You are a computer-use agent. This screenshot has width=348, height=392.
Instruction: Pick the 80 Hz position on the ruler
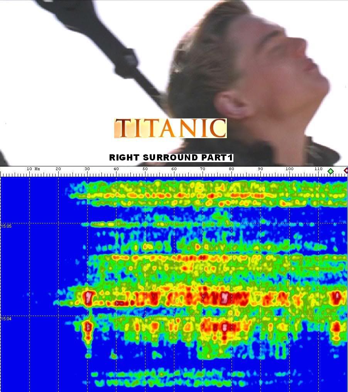231,169
